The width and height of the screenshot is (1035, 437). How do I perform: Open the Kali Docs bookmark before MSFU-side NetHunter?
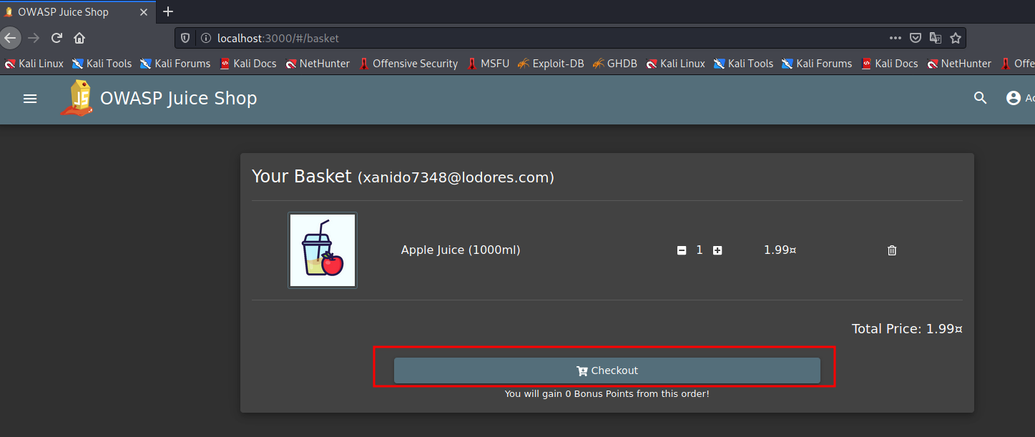point(248,64)
